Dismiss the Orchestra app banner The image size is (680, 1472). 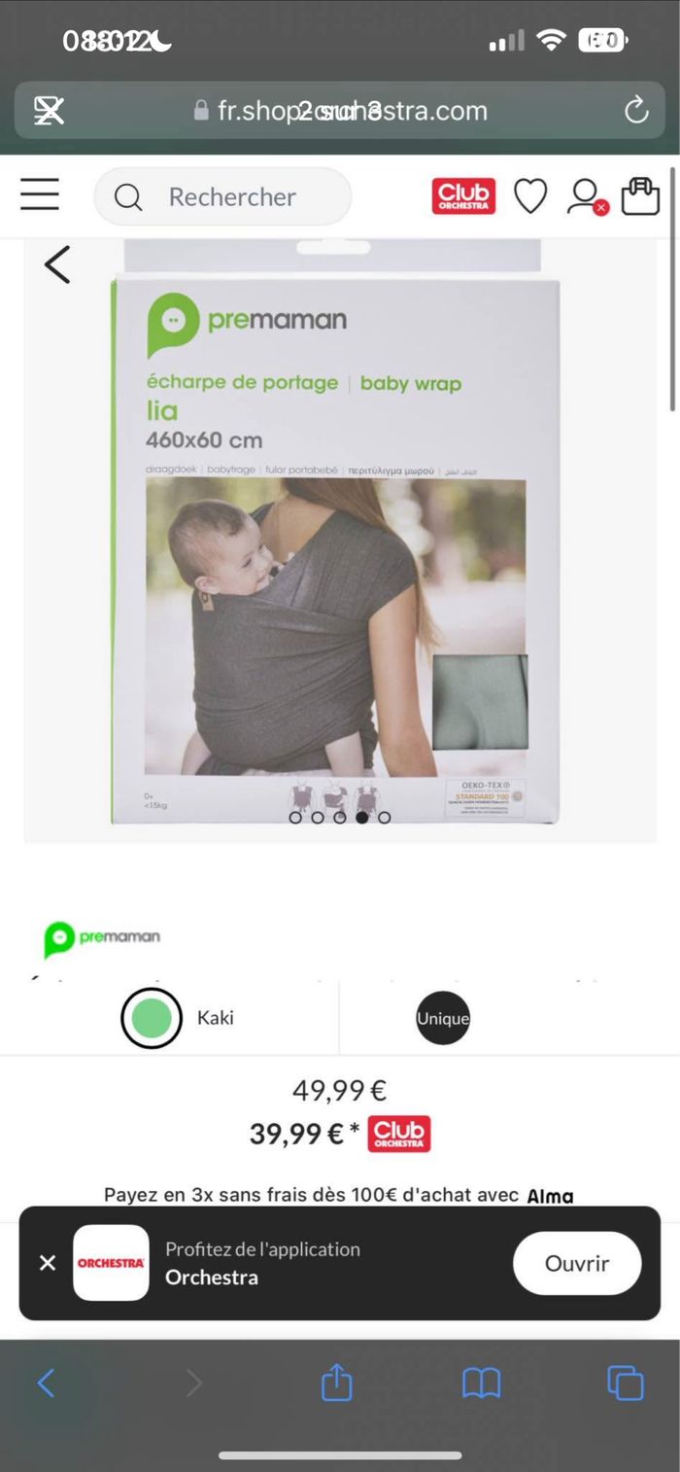(48, 1263)
